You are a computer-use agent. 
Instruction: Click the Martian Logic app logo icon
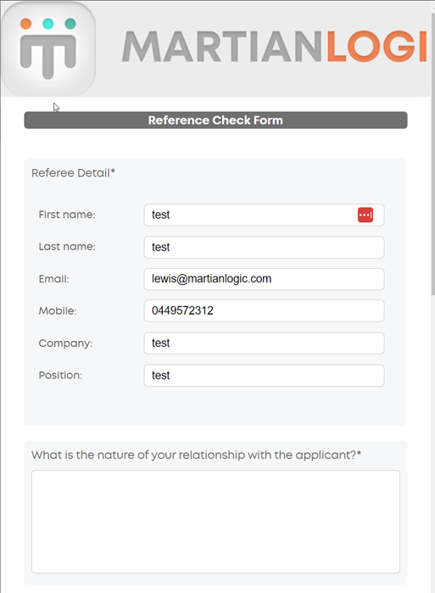pyautogui.click(x=48, y=48)
